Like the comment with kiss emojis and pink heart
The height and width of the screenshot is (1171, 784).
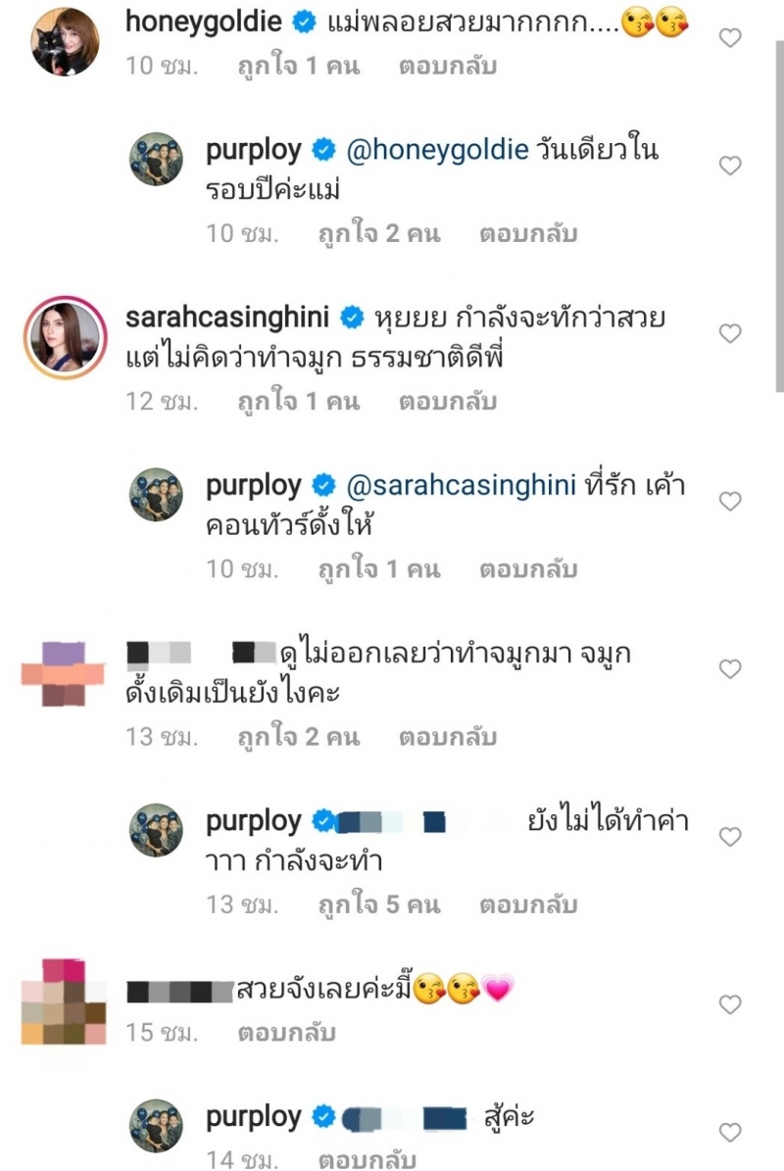pyautogui.click(x=729, y=1004)
